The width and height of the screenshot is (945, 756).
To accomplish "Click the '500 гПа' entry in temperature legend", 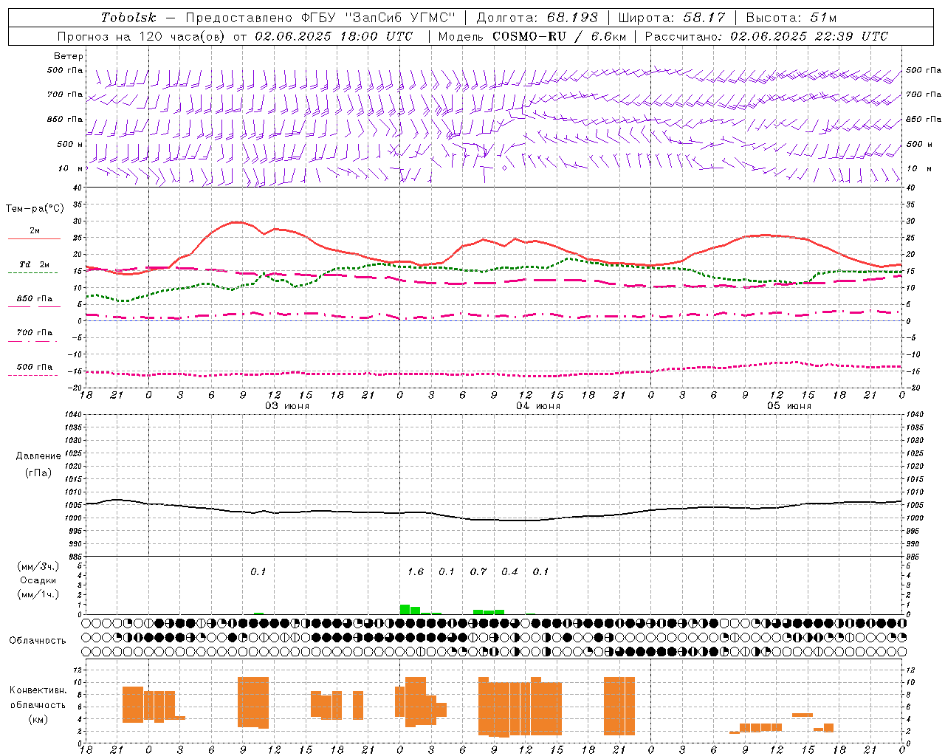I will 35,367.
